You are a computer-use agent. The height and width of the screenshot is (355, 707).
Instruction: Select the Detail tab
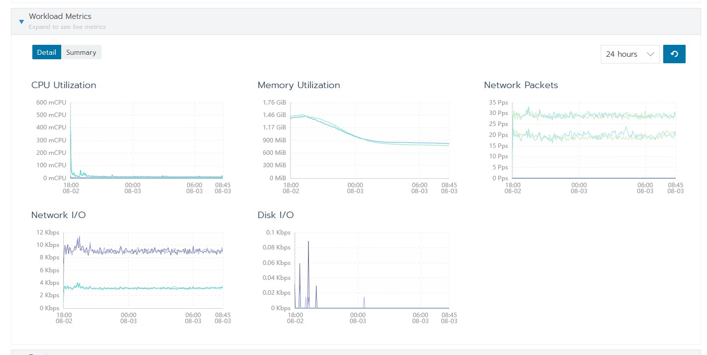pos(46,52)
